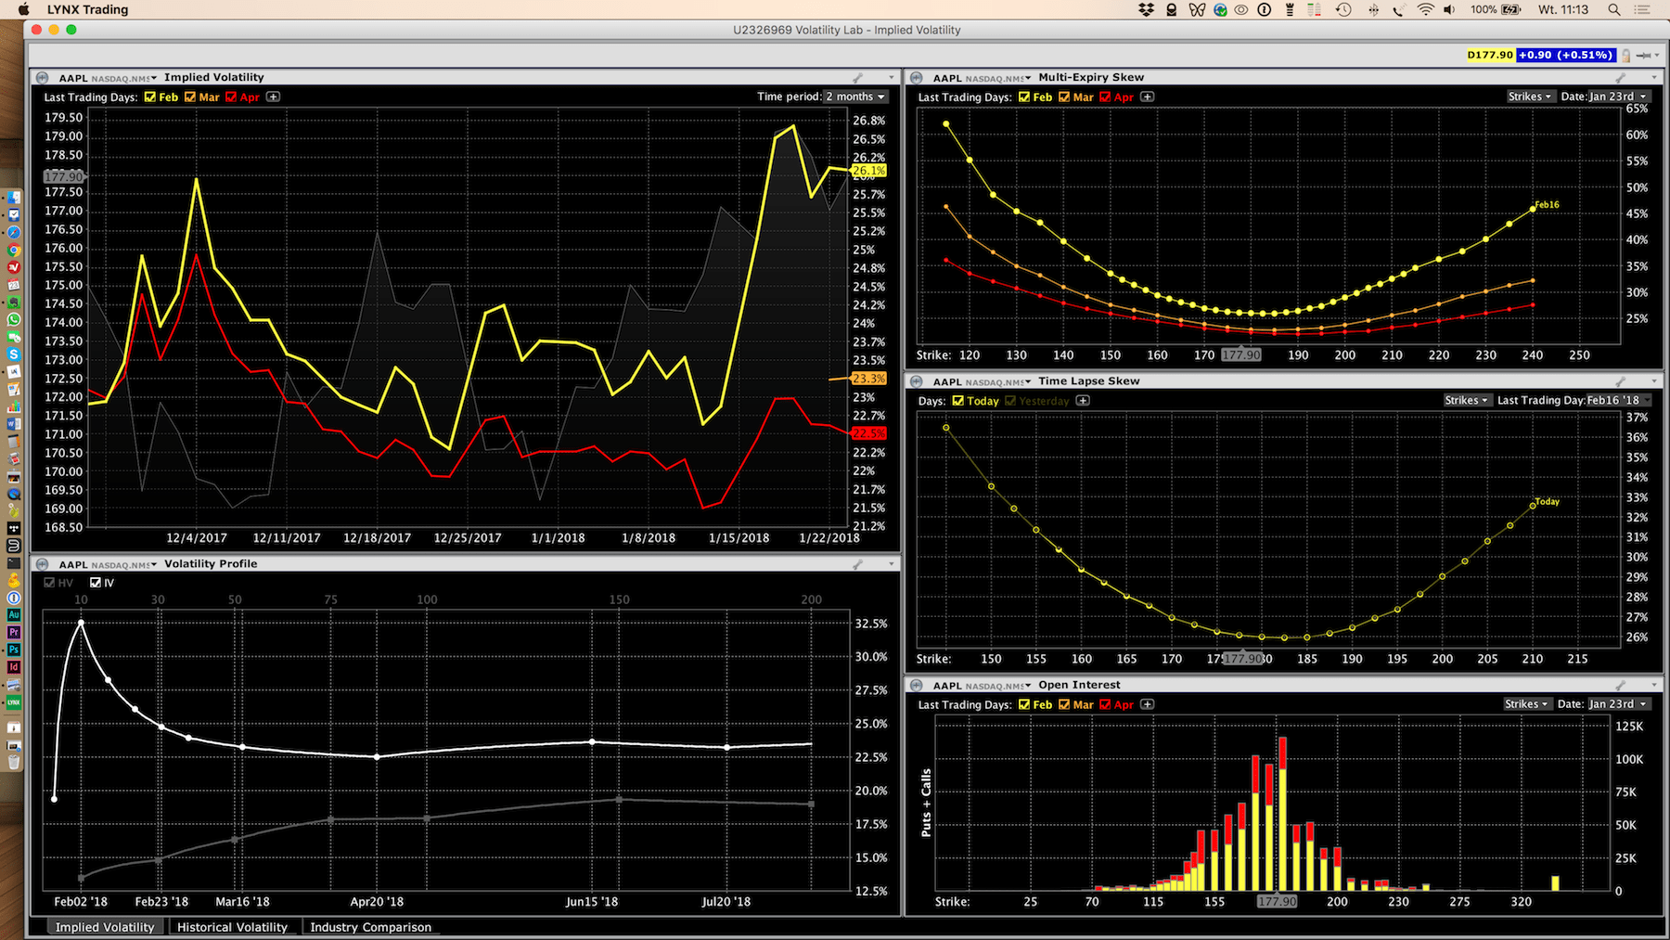Switch to the Historical Volatility tab
Viewport: 1670px width, 940px height.
pyautogui.click(x=232, y=927)
